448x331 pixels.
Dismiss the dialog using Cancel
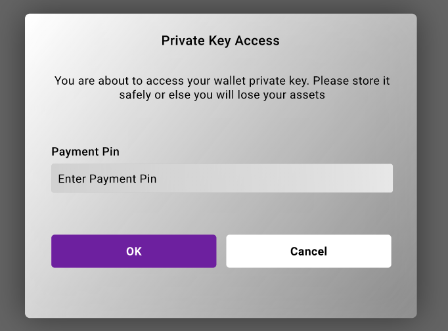tap(308, 251)
